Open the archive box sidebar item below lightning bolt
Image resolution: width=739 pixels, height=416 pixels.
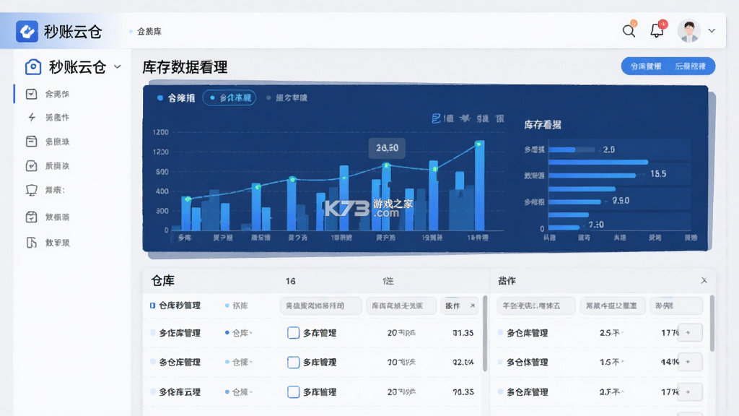point(47,142)
